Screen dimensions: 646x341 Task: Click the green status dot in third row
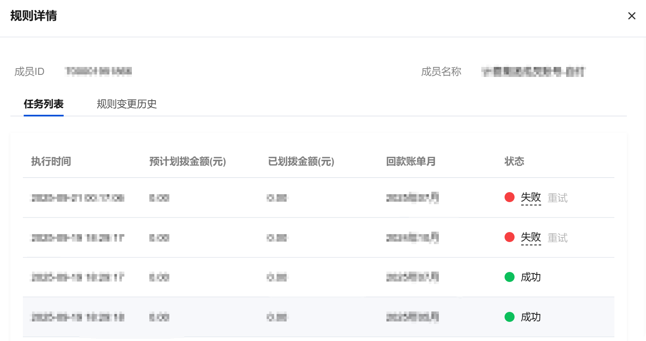[x=510, y=277]
